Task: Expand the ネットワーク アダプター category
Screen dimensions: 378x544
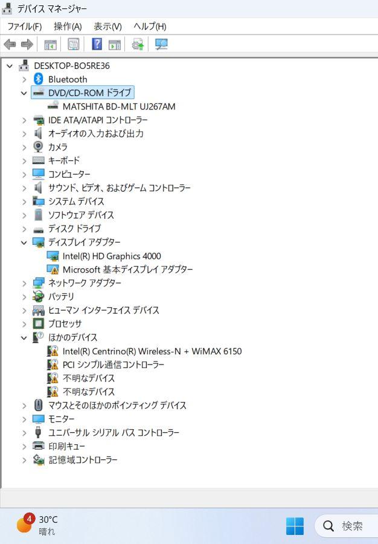Action: click(24, 283)
